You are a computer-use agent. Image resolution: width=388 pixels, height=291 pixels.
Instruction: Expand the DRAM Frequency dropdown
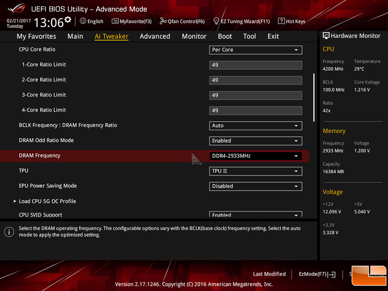(x=256, y=156)
